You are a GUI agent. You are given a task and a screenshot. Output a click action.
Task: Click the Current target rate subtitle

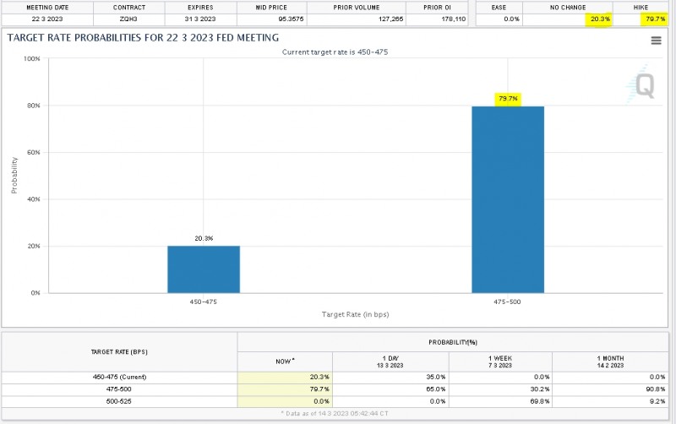tap(335, 52)
